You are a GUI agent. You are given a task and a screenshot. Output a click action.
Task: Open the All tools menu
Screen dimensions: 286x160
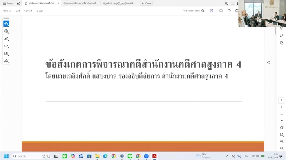[x=7, y=11]
